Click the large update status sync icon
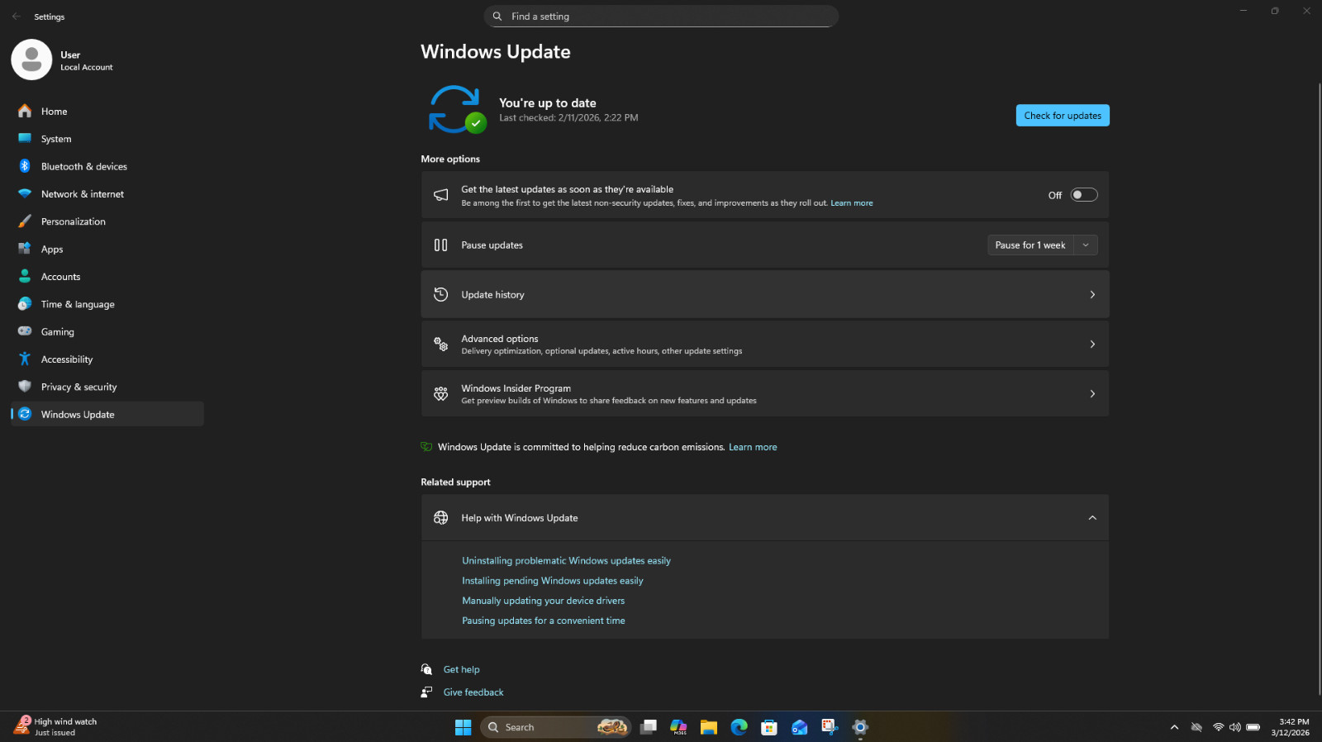Viewport: 1322px width, 742px height. click(x=456, y=109)
